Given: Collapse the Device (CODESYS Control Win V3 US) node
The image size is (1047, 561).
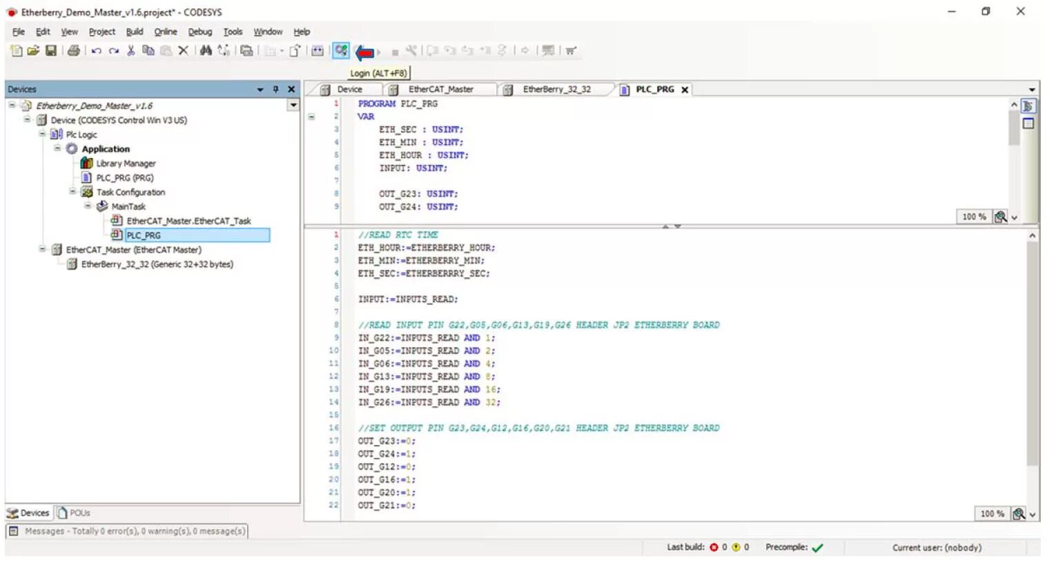Looking at the screenshot, I should click(28, 119).
